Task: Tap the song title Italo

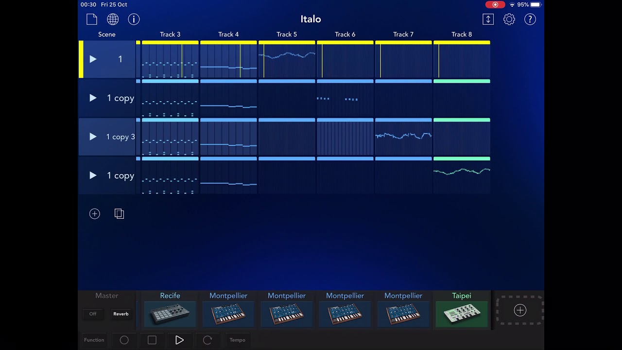Action: (311, 19)
